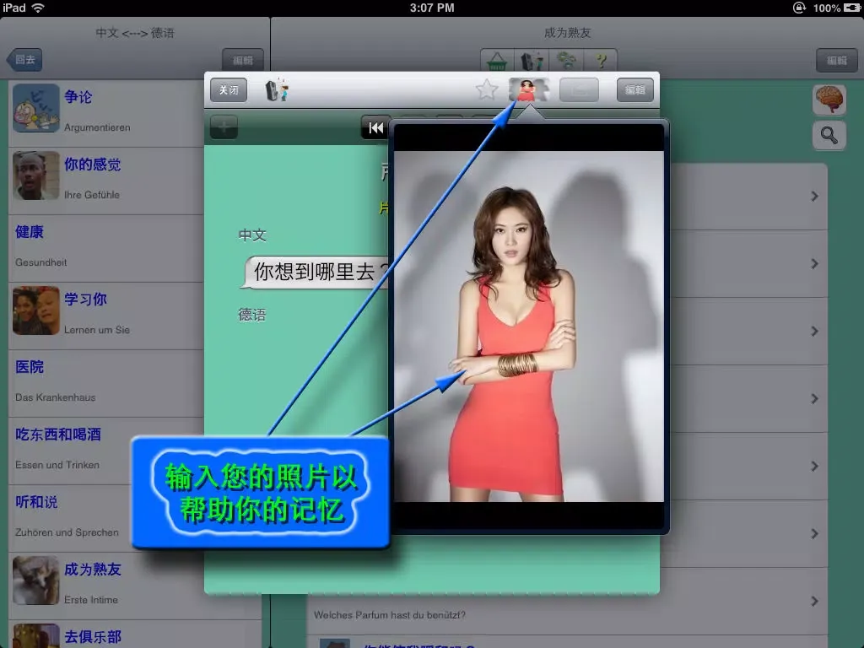Tap the Wi-Fi status icon
The width and height of the screenshot is (864, 648).
(38, 8)
